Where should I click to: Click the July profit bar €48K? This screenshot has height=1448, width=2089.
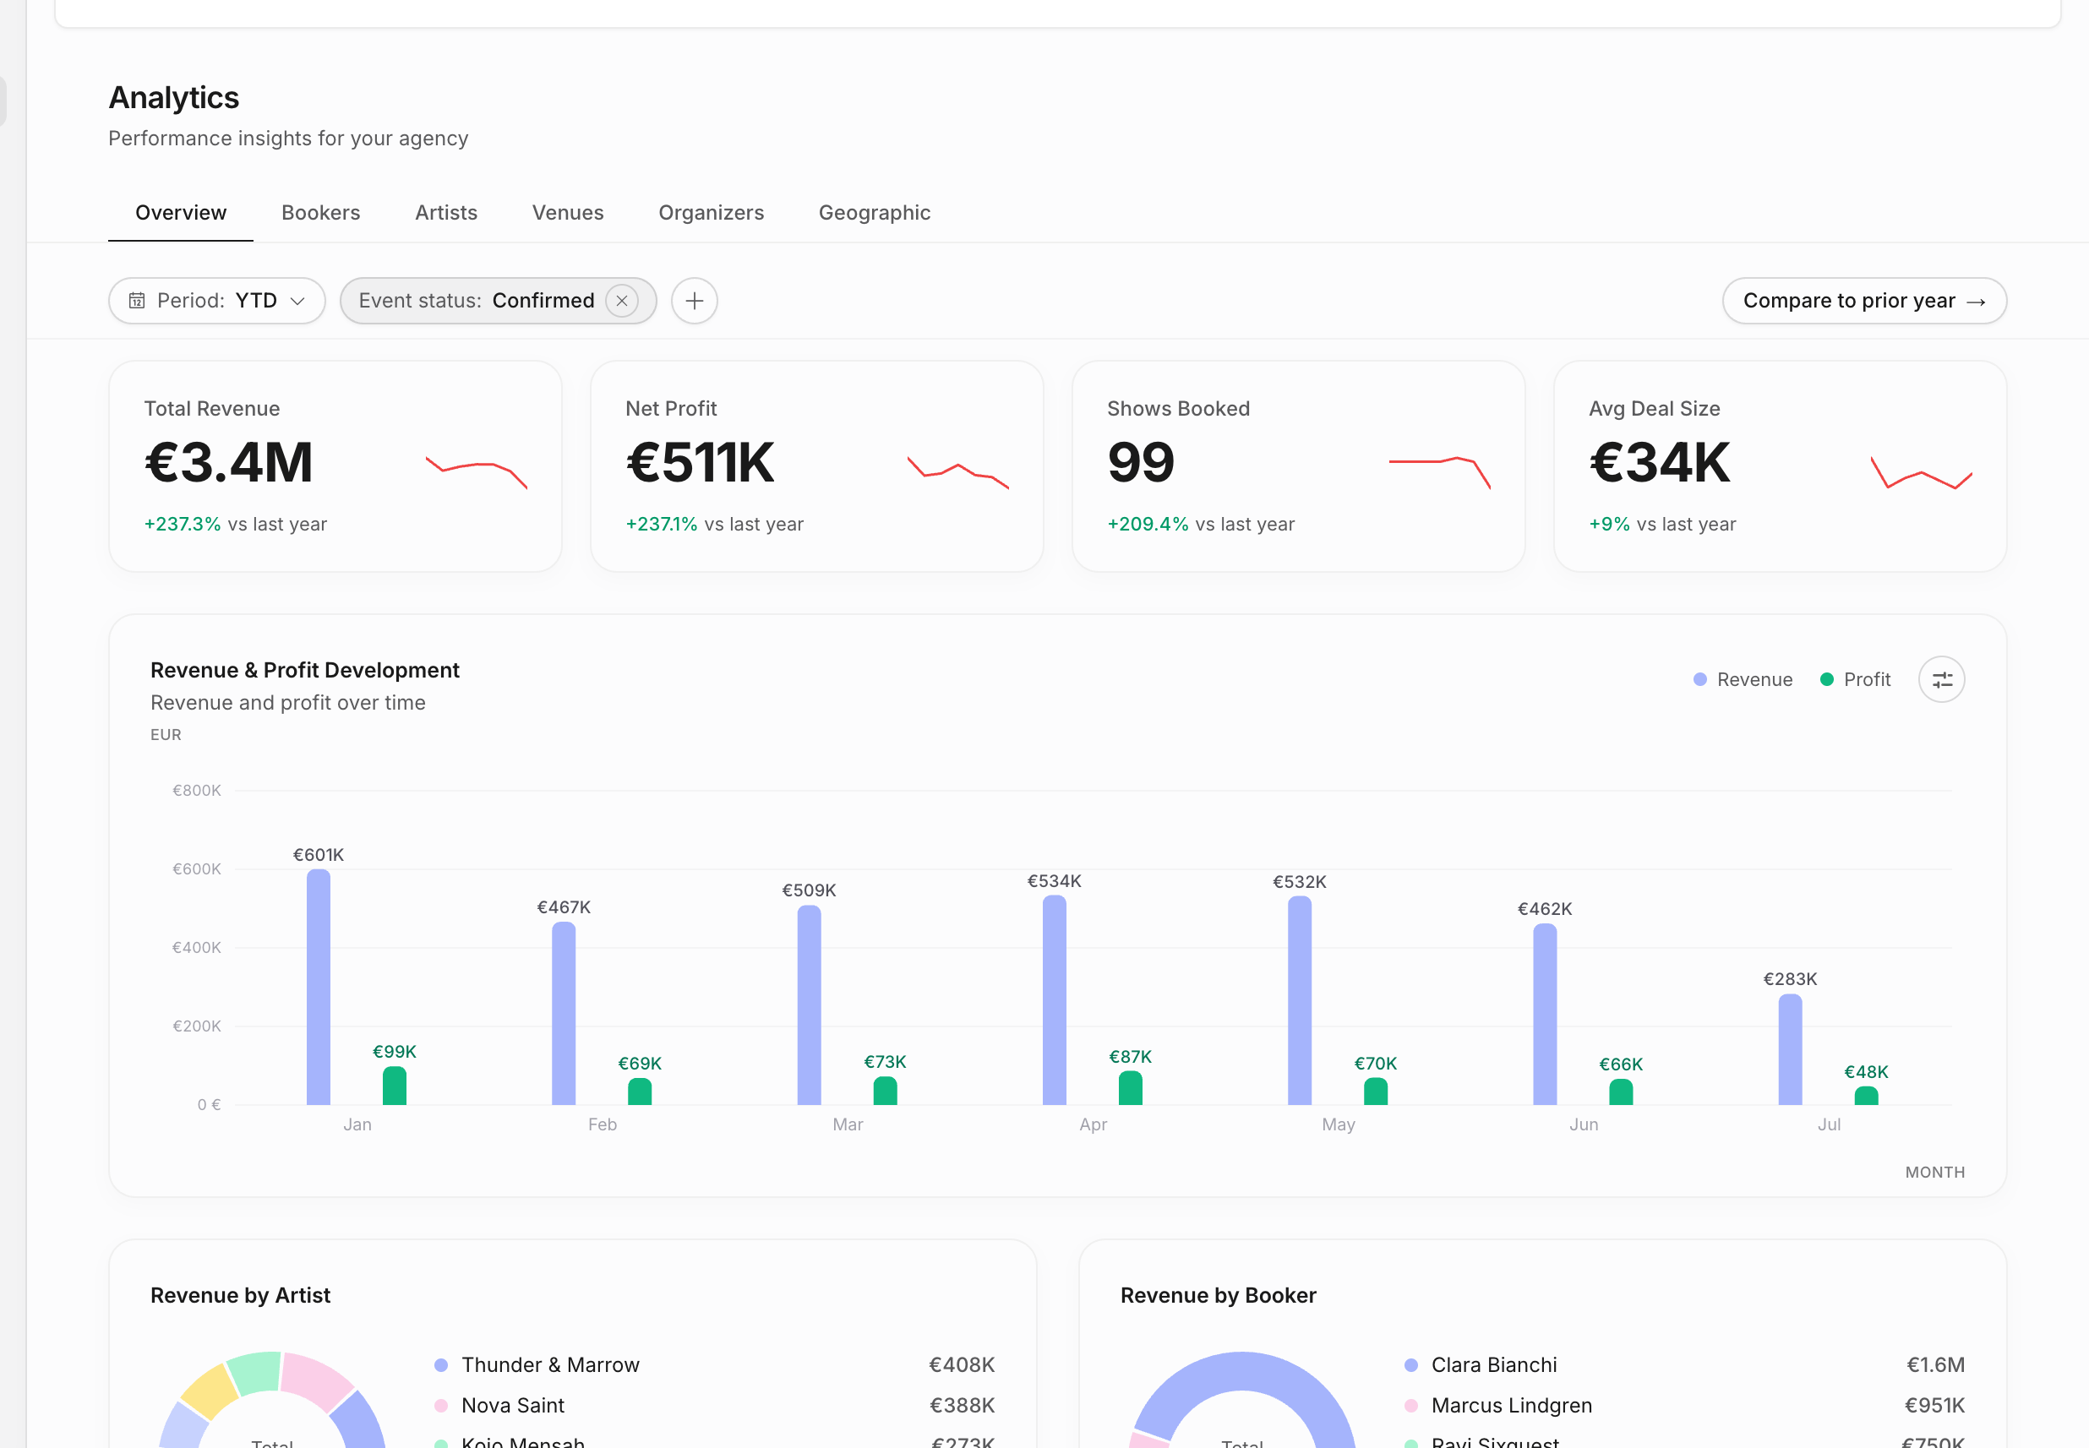(1867, 1095)
